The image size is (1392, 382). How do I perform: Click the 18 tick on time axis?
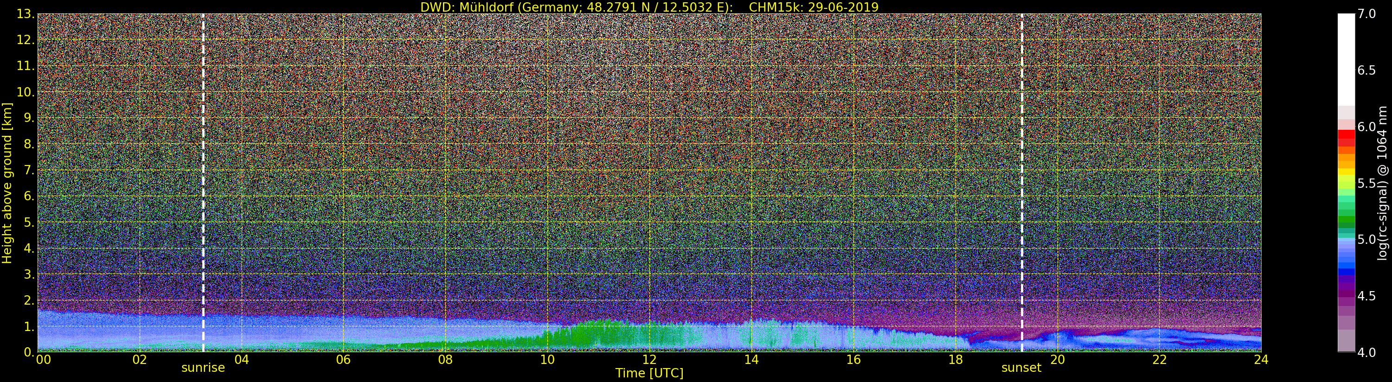955,360
